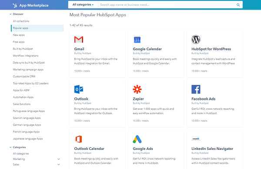
Task: Click the Categories section label
Action: click(19, 147)
